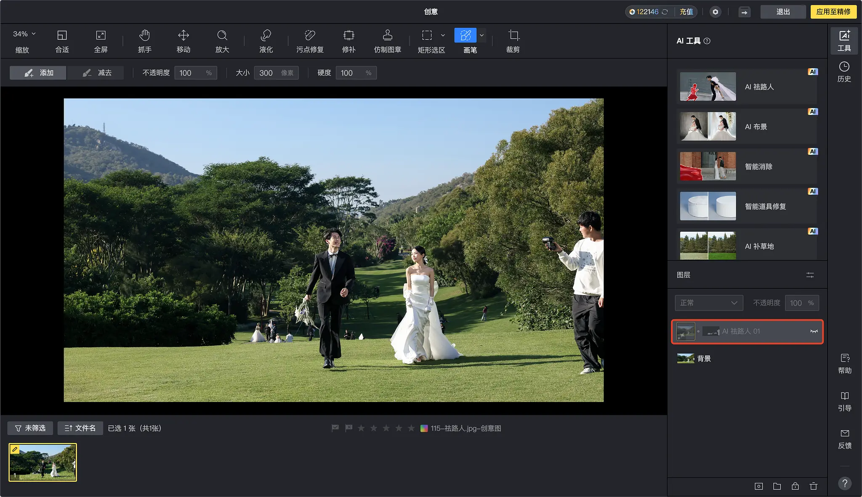862x497 pixels.
Task: Click the settings icon in title bar
Action: tap(715, 12)
